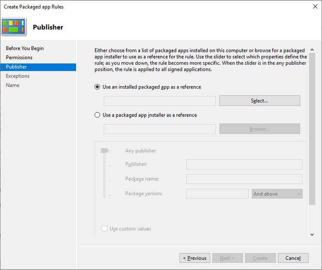Click the Package name input field
Viewport: 322px width, 270px height.
pyautogui.click(x=244, y=179)
